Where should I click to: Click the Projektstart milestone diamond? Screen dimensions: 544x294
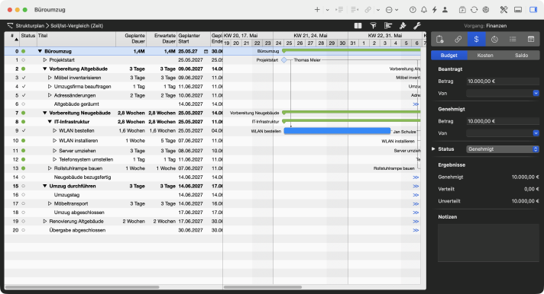coord(284,60)
